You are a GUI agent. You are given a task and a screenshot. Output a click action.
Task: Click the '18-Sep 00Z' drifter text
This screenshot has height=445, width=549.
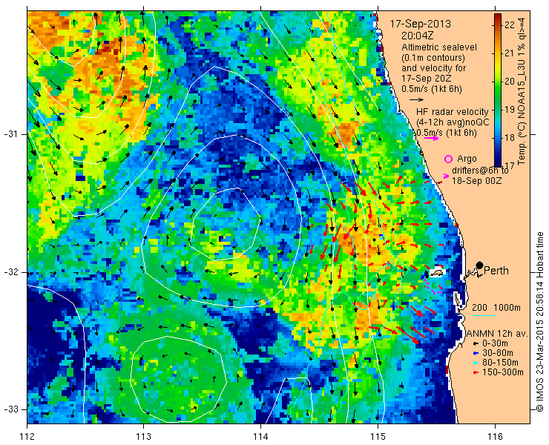point(476,181)
